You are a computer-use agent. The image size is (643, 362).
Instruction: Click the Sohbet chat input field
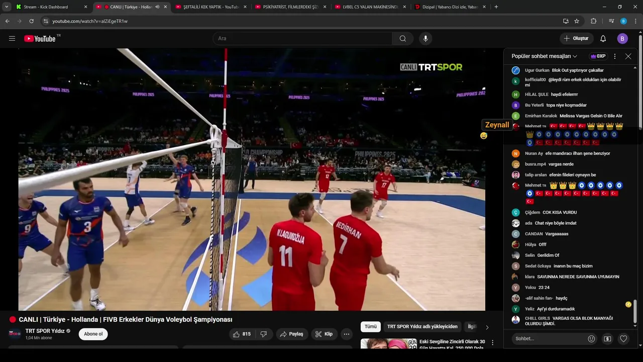(549, 339)
